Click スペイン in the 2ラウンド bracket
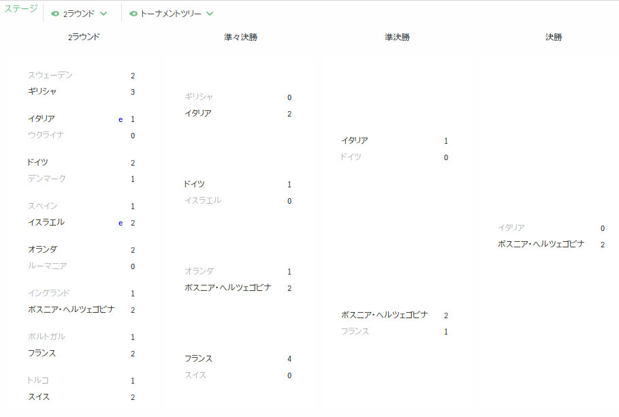The image size is (619, 417). (43, 206)
